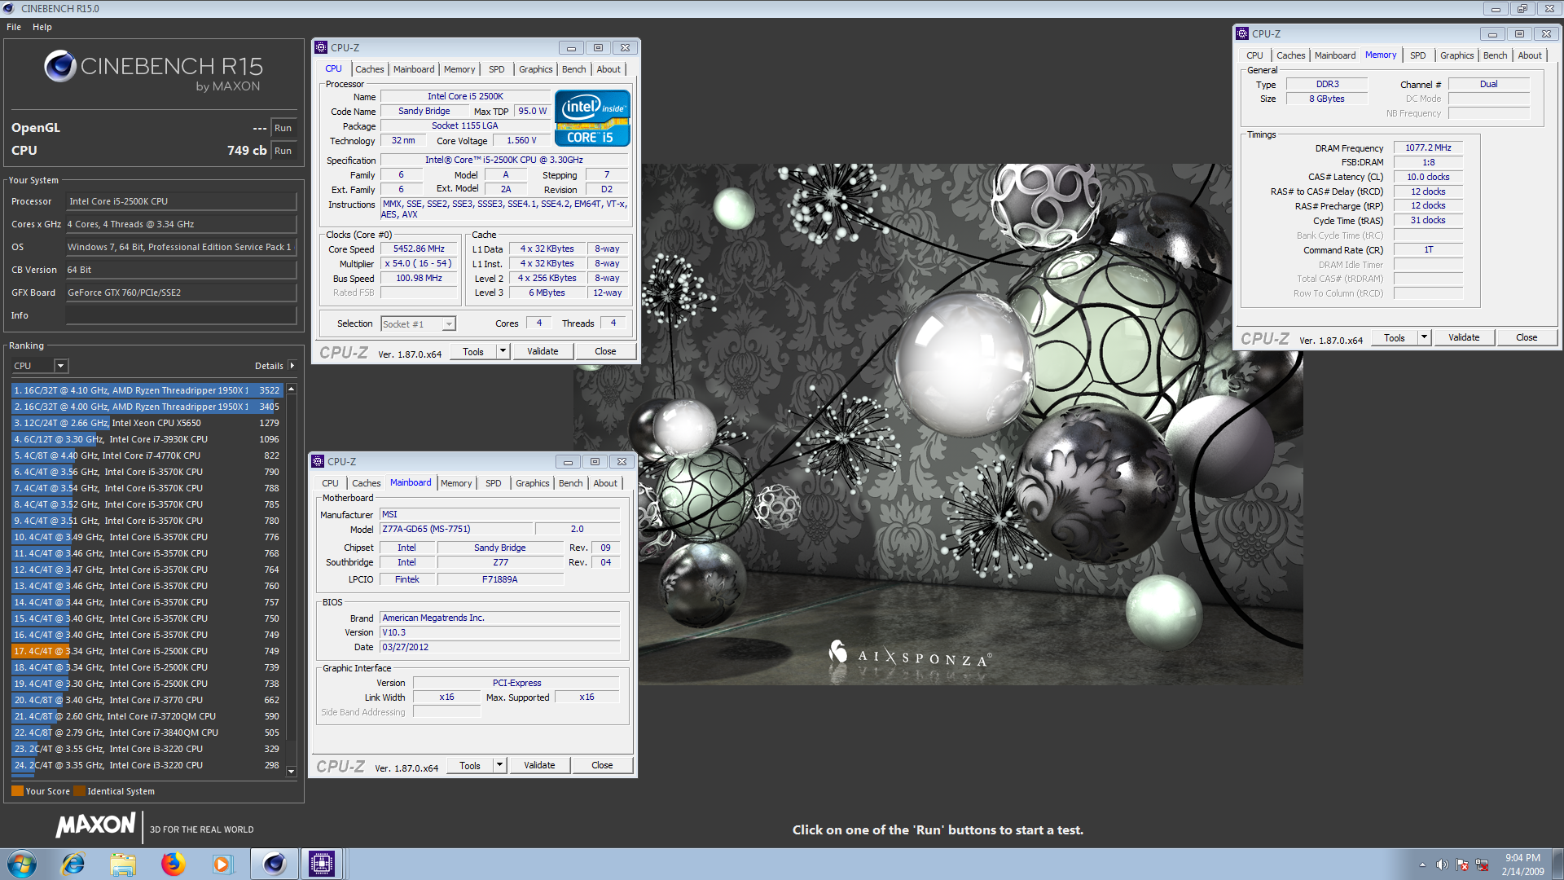Click CPU-Z title icon in Mainboard window
This screenshot has width=1564, height=880.
[x=318, y=461]
